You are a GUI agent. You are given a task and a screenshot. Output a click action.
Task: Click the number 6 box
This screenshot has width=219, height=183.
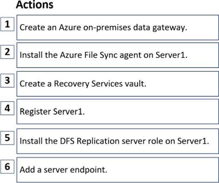pos(7,166)
